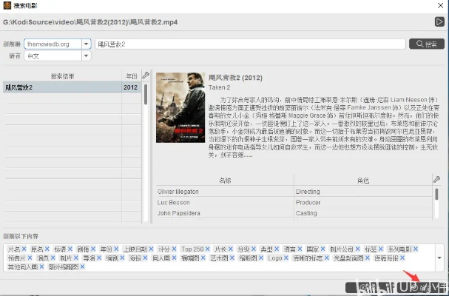Remove the 编剧 tag with its X
The width and height of the screenshot is (449, 296).
click(x=122, y=258)
